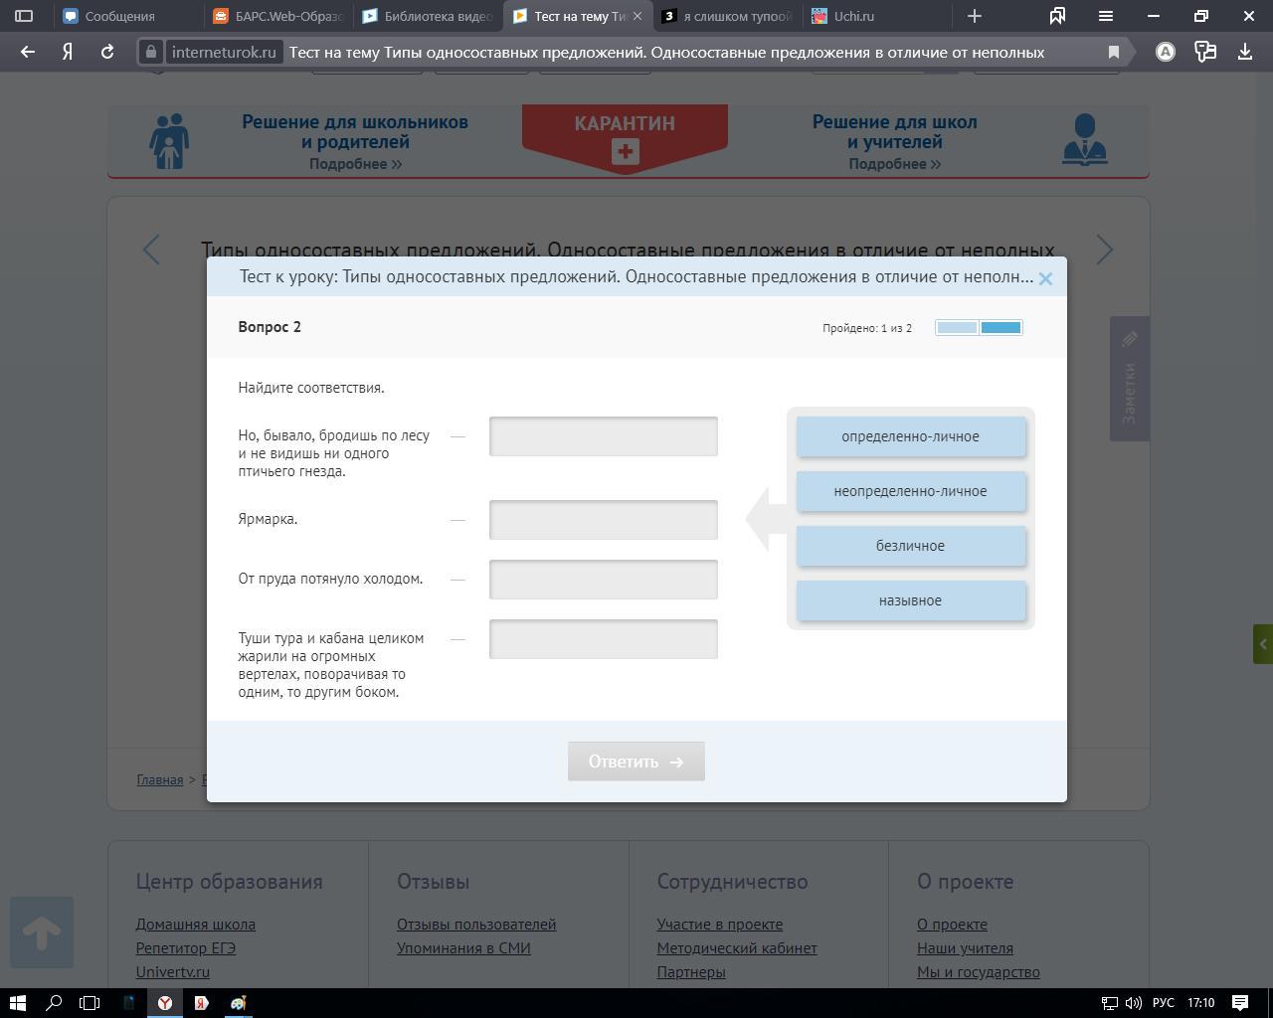This screenshot has height=1018, width=1273.
Task: Open the browser hamburger menu
Action: pos(1105,16)
